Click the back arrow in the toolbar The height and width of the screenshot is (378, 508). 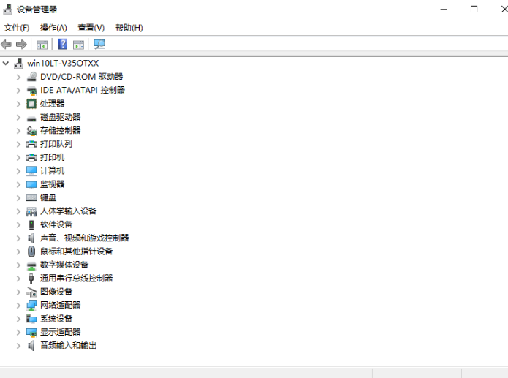7,45
